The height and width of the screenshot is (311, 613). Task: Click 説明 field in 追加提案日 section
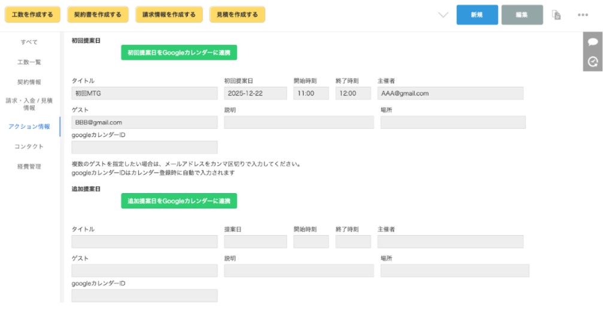coord(299,271)
